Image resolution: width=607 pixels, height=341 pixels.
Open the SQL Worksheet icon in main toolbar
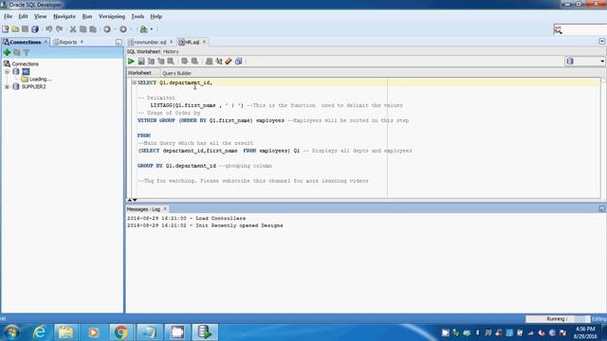(143, 29)
